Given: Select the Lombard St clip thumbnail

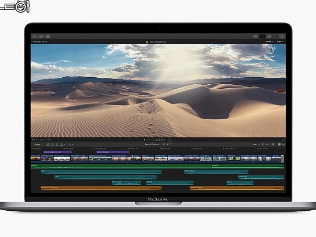Looking at the screenshot, I should pyautogui.click(x=206, y=158).
